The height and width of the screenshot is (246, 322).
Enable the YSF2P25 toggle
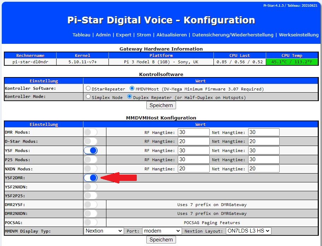90,196
